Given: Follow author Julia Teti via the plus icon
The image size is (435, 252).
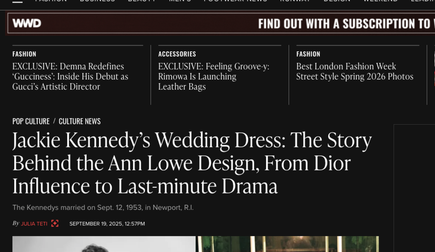Looking at the screenshot, I should pos(54,224).
